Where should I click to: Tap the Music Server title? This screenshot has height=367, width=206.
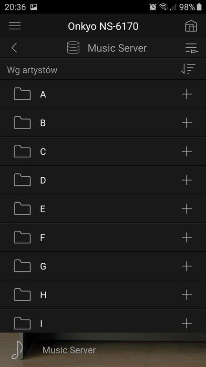click(117, 48)
